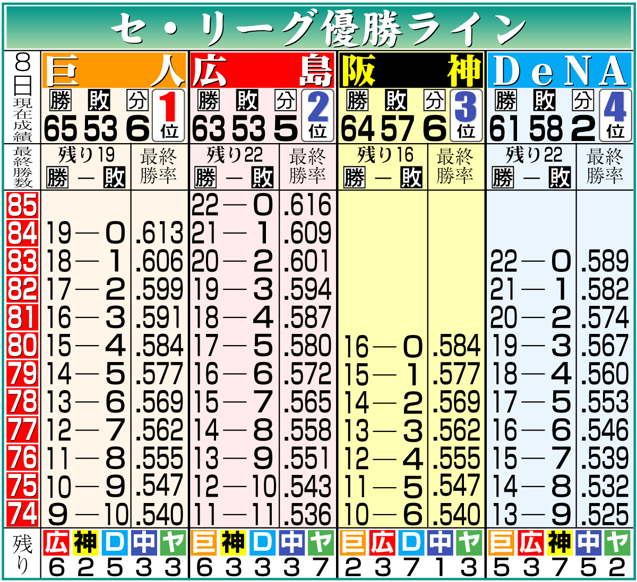The width and height of the screenshot is (637, 582).
Task: Click the red 82 final-wins label
Action: point(22,289)
